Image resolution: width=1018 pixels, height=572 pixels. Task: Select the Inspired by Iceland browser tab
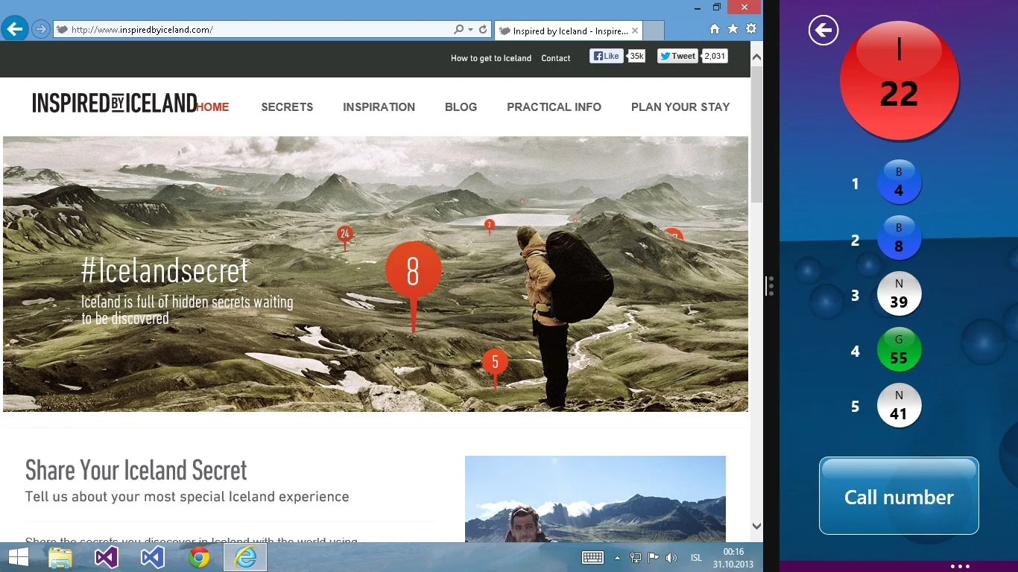pyautogui.click(x=568, y=31)
